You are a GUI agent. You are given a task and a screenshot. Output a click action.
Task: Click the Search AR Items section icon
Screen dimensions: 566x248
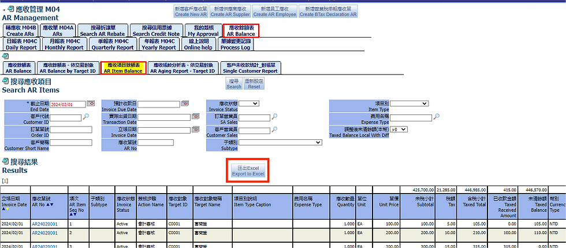click(x=5, y=81)
